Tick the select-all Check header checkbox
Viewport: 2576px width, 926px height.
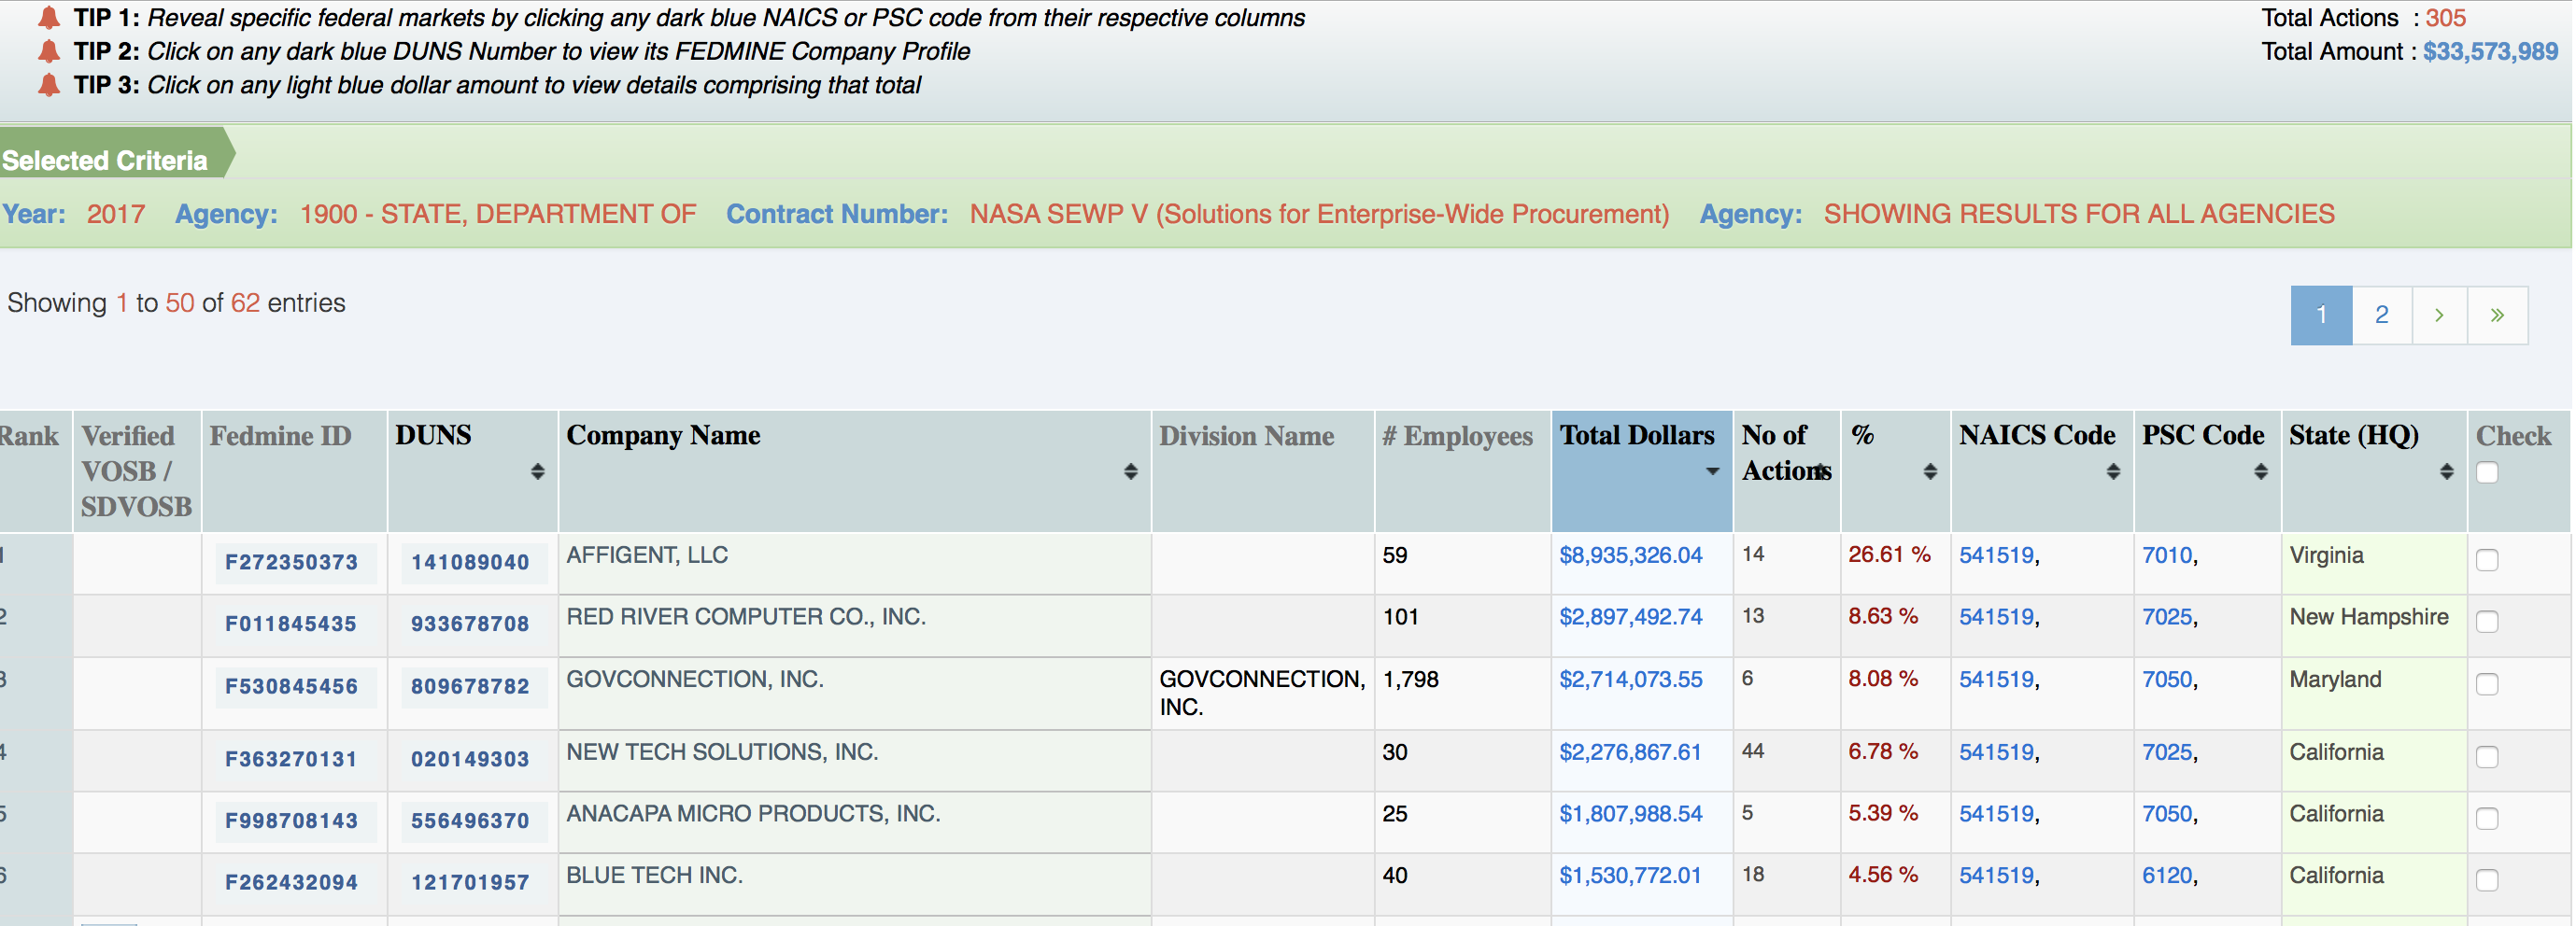click(2487, 472)
